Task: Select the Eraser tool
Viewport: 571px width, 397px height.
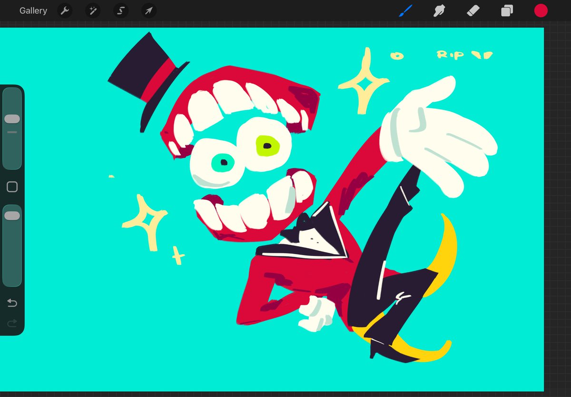Action: [x=473, y=10]
